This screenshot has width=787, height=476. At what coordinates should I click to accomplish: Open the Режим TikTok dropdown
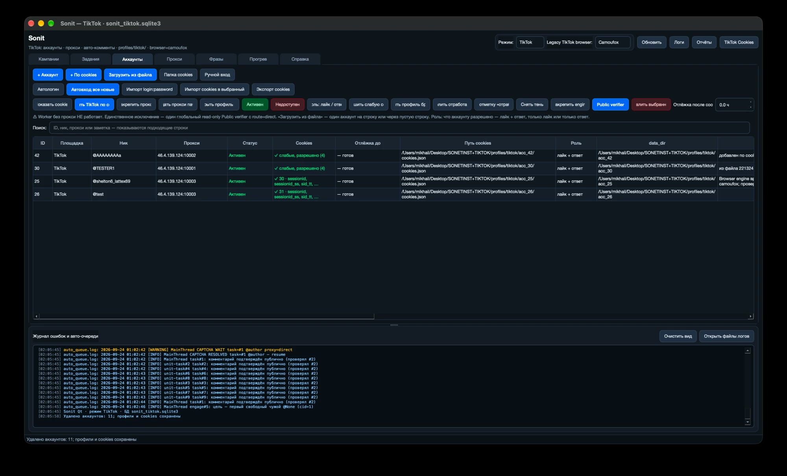530,42
